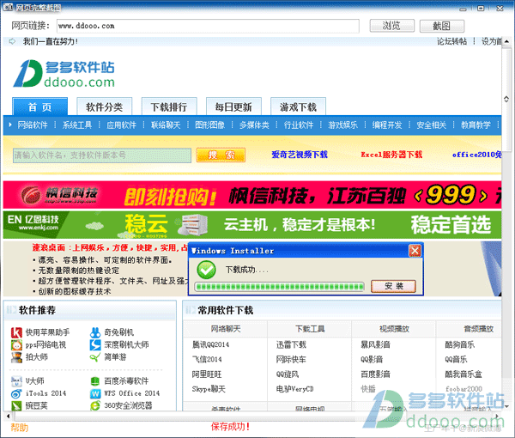Screen dimensions: 515x438
Task: Click the 豌豆荚 icon
Action: (16, 406)
